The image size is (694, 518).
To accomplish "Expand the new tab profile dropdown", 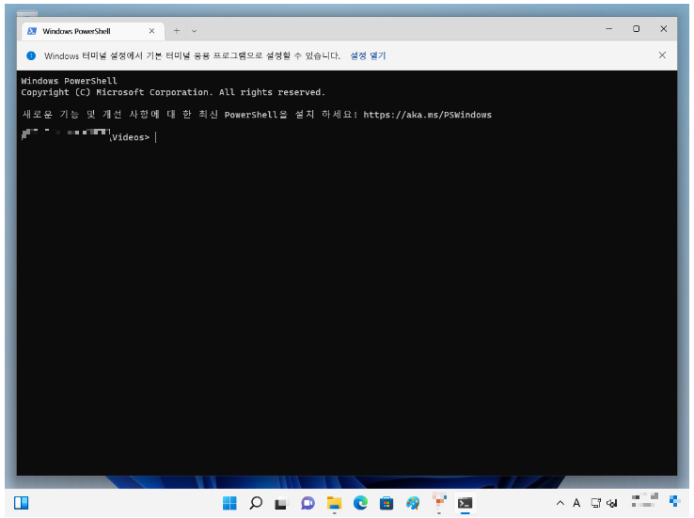I will tap(195, 31).
